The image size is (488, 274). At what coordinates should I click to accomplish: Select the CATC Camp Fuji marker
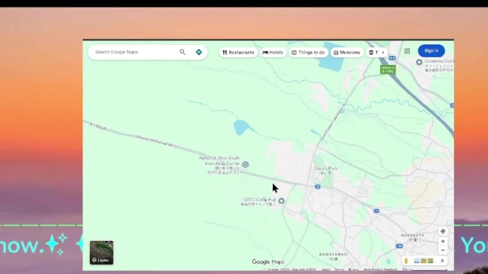[x=281, y=201]
